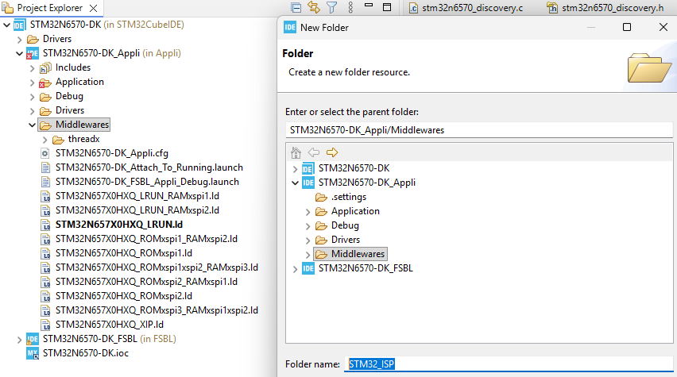Select STM32N657X0HXQ_ROMxspi1.ld file
Image resolution: width=677 pixels, height=377 pixels.
(123, 252)
